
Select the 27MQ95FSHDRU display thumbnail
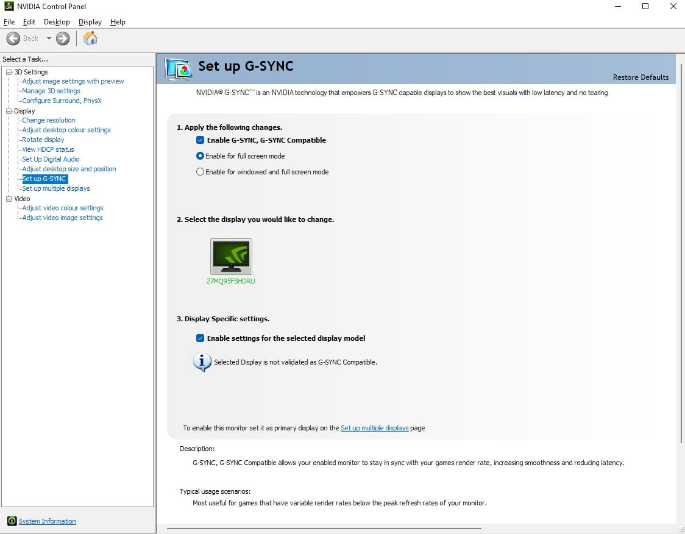pos(231,256)
